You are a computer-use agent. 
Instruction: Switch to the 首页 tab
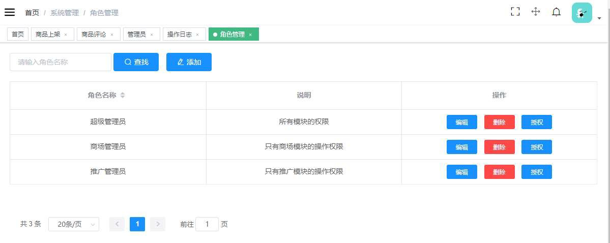[17, 34]
